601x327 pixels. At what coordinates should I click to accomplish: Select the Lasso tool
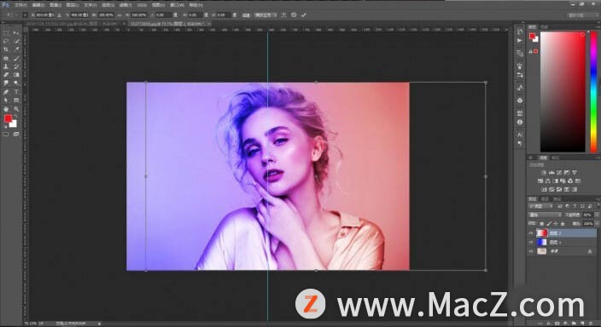[x=6, y=42]
